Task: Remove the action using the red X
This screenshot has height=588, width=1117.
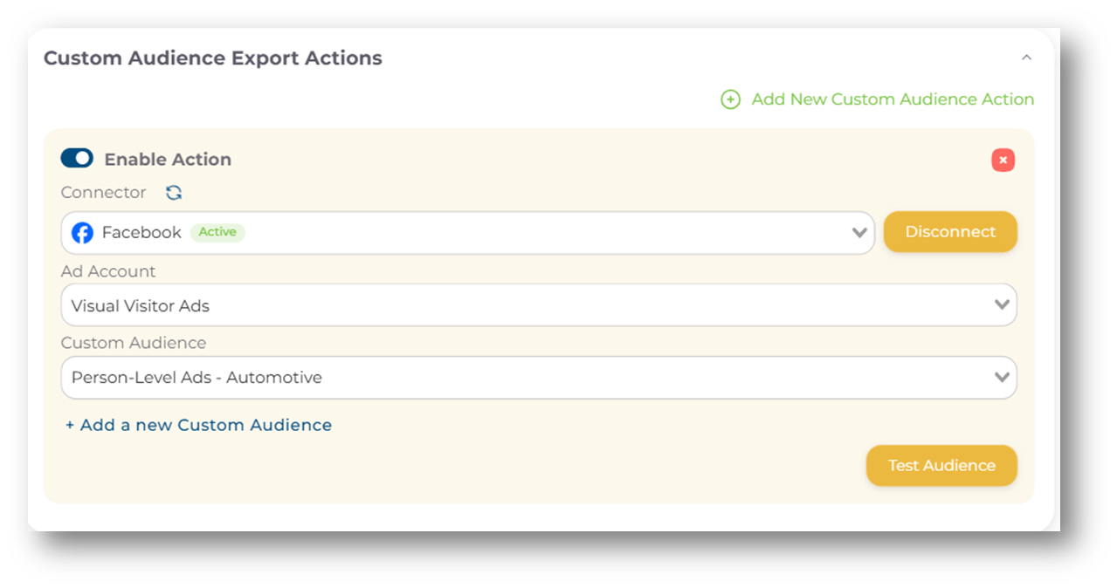Action: click(x=1003, y=161)
